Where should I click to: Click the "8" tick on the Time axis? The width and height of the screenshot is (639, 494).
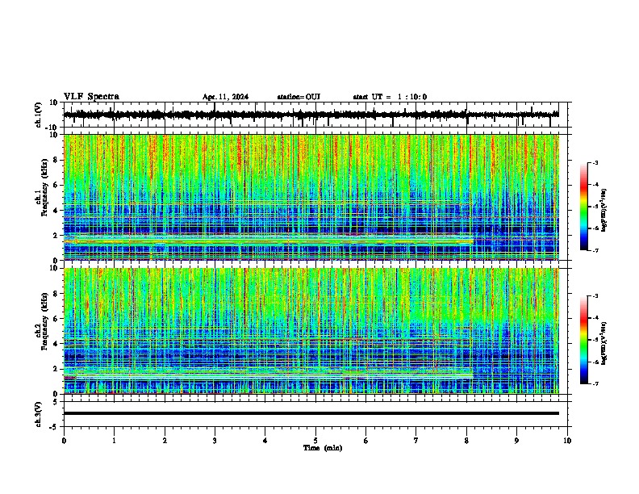coord(466,441)
